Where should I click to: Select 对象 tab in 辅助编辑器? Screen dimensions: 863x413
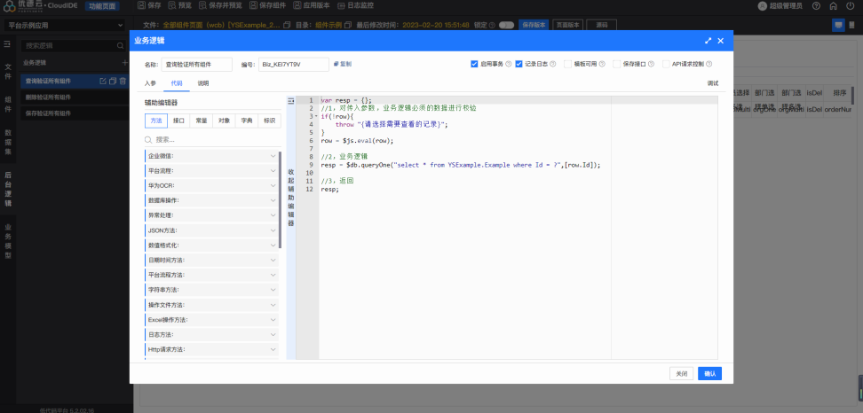click(224, 121)
